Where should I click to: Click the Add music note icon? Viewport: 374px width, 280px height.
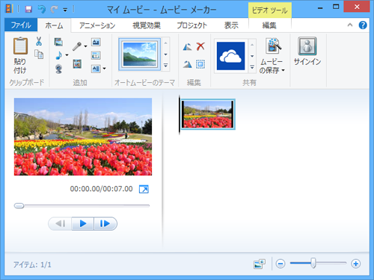[x=59, y=55]
